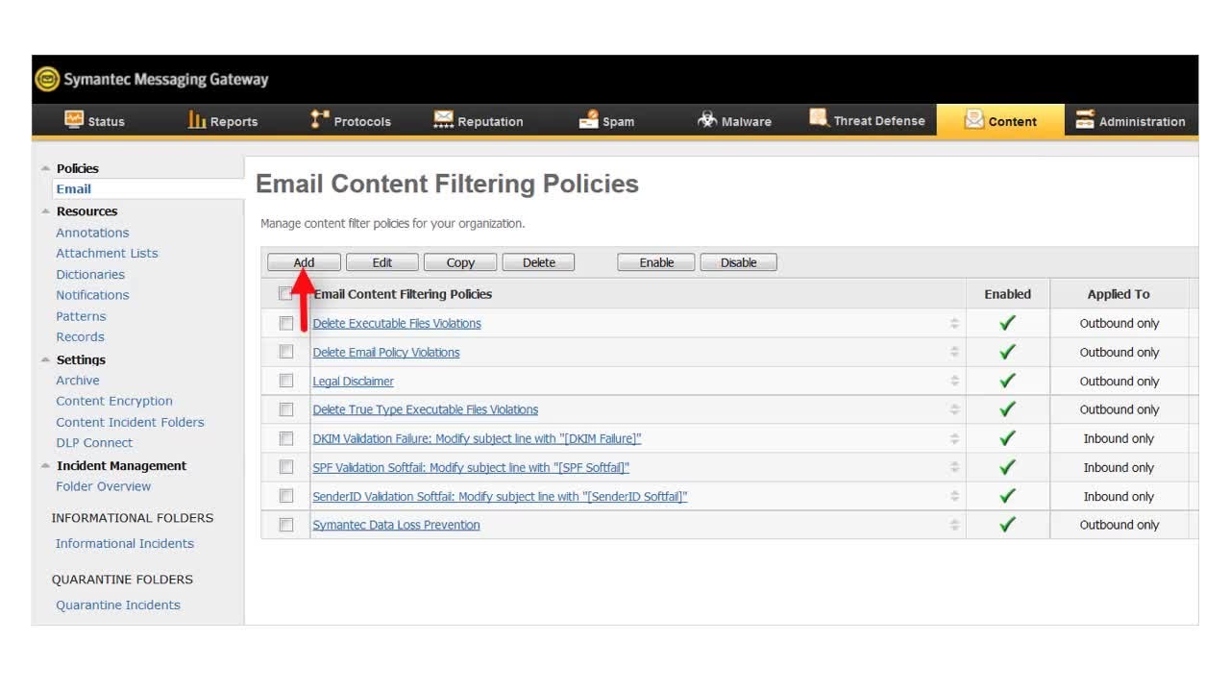Collapse the Resources section arrow
This screenshot has height=692, width=1230.
point(45,211)
